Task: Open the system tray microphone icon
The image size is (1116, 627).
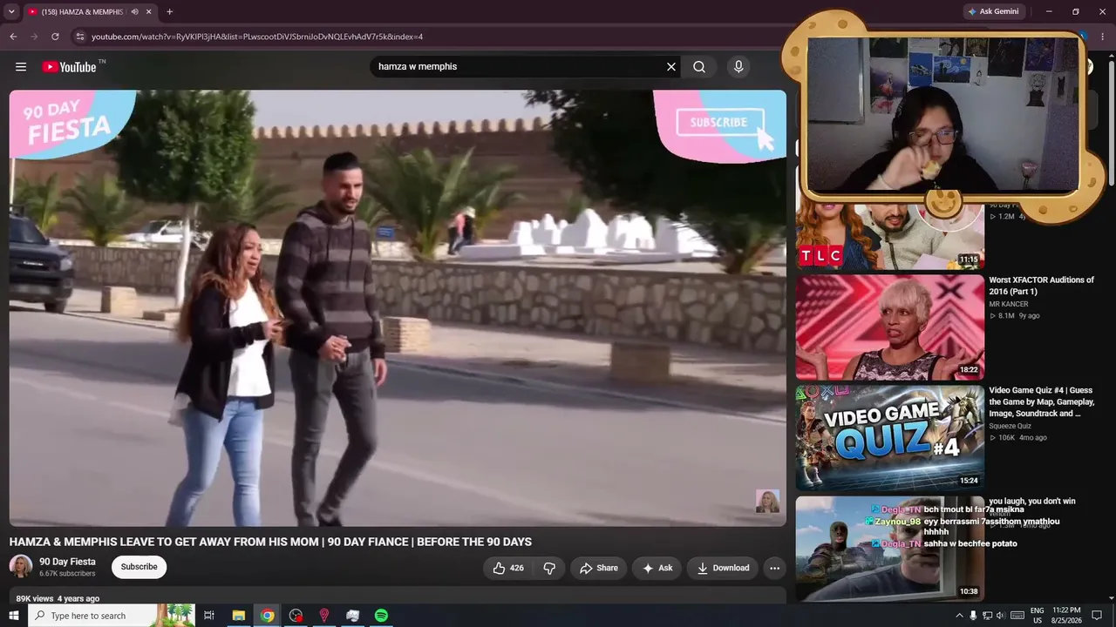Action: (x=973, y=616)
